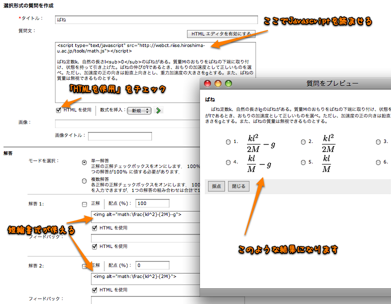Click the 配点 (%) field showing 100
This screenshot has height=304, width=391.
point(152,203)
